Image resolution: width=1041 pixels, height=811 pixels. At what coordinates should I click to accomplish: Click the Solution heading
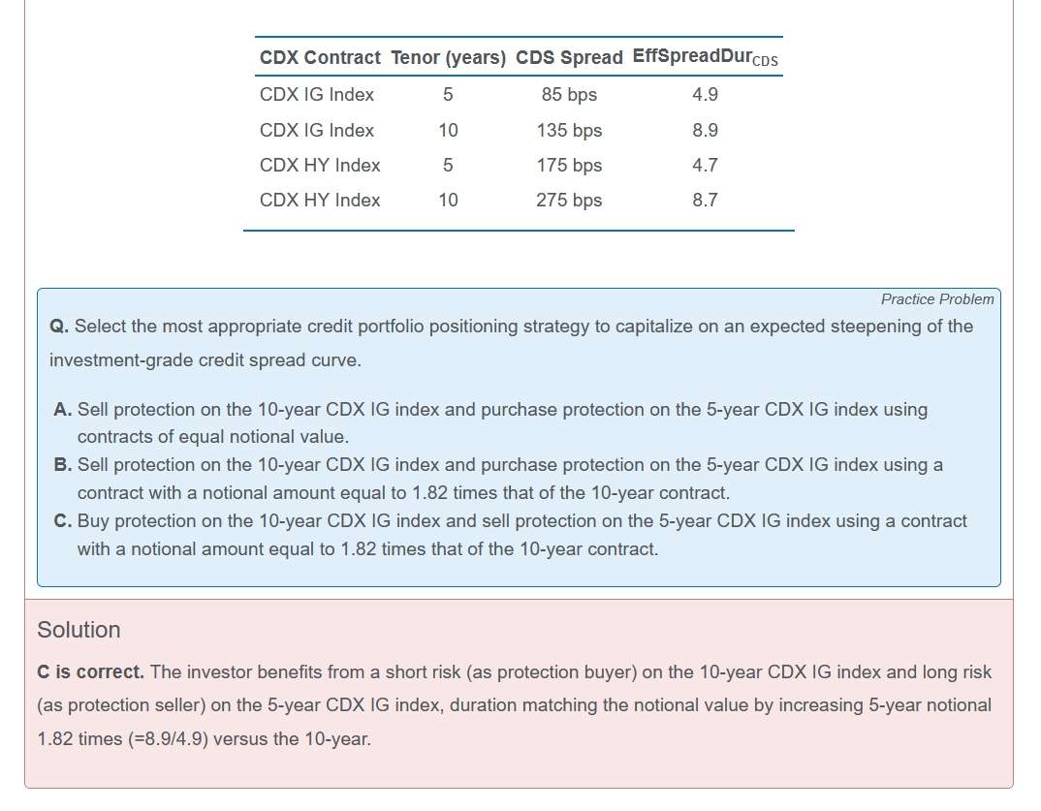[79, 630]
